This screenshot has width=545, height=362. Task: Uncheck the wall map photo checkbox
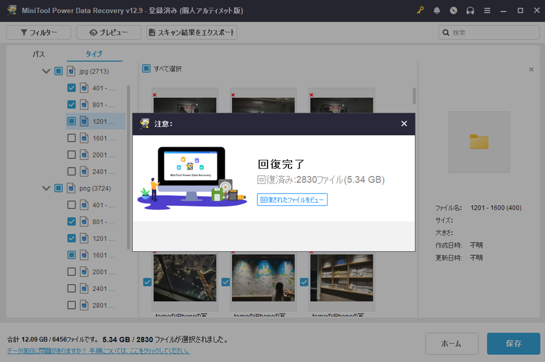click(x=226, y=282)
